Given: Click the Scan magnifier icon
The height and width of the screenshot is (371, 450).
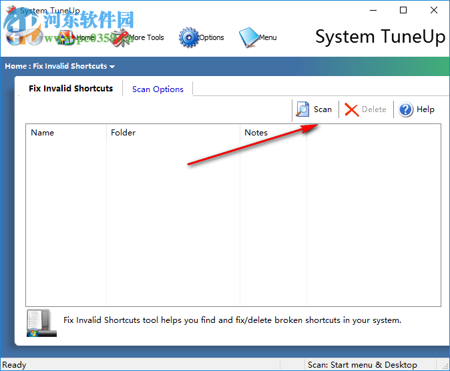Looking at the screenshot, I should (302, 109).
